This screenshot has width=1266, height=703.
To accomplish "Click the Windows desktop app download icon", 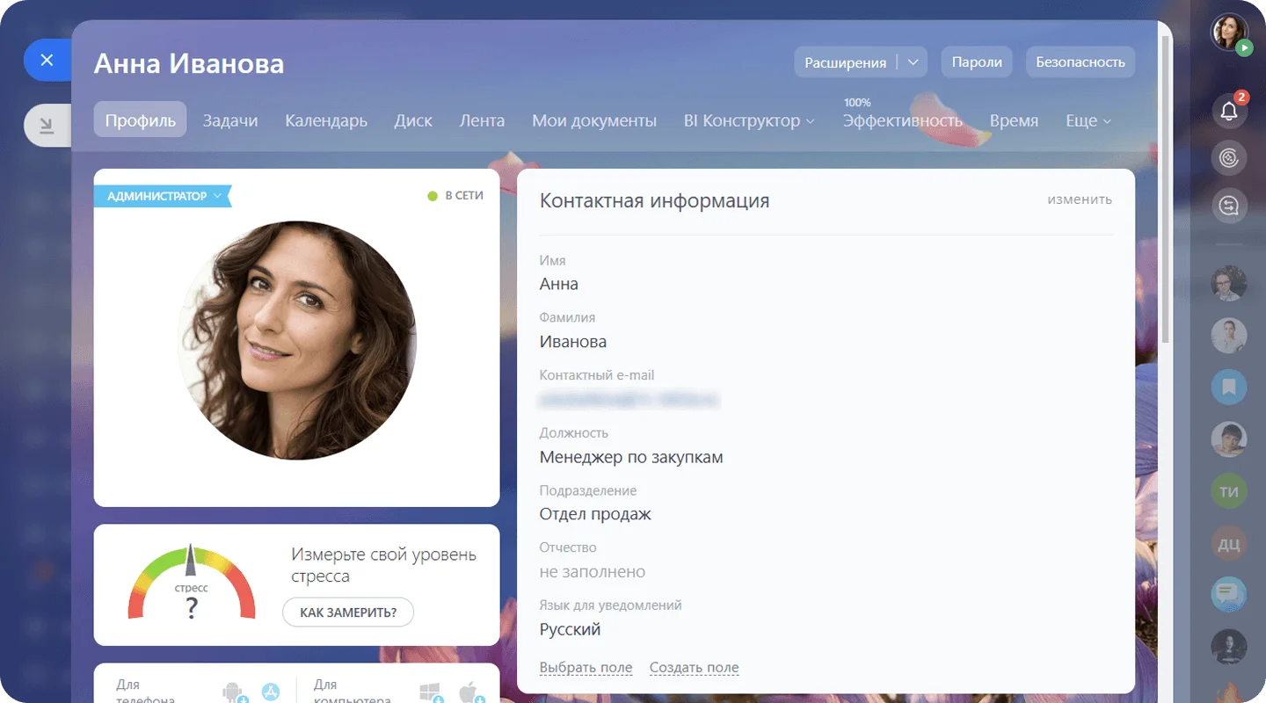I will (x=430, y=692).
